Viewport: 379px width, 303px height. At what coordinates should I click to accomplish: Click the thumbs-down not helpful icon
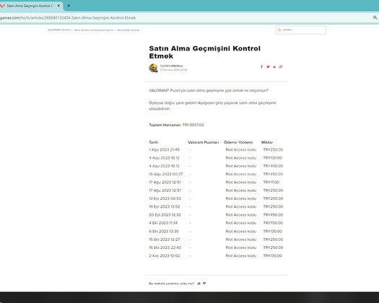click(x=204, y=284)
